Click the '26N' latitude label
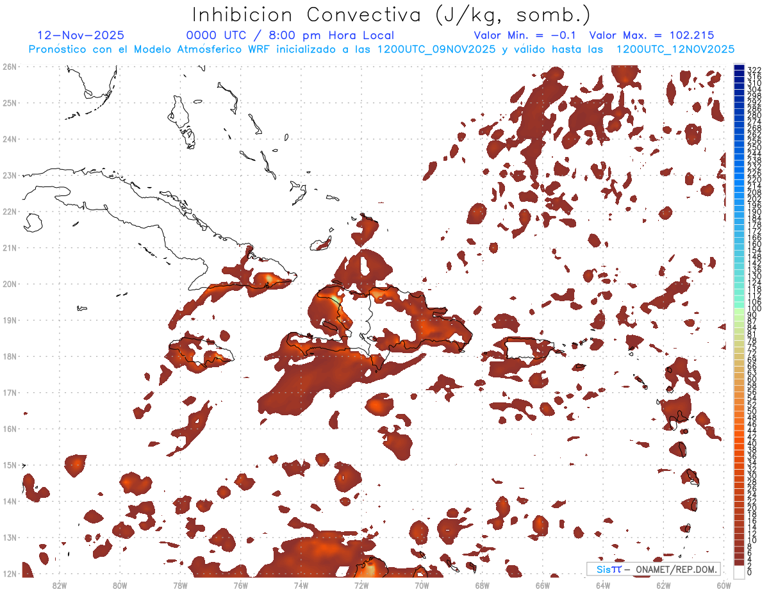The image size is (769, 594). point(10,67)
